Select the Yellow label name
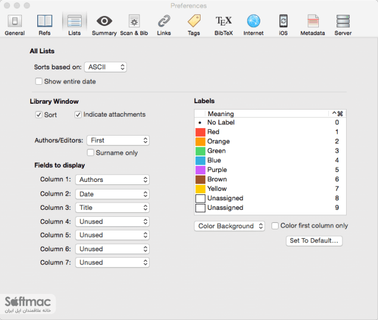This screenshot has height=320, width=378. (217, 188)
